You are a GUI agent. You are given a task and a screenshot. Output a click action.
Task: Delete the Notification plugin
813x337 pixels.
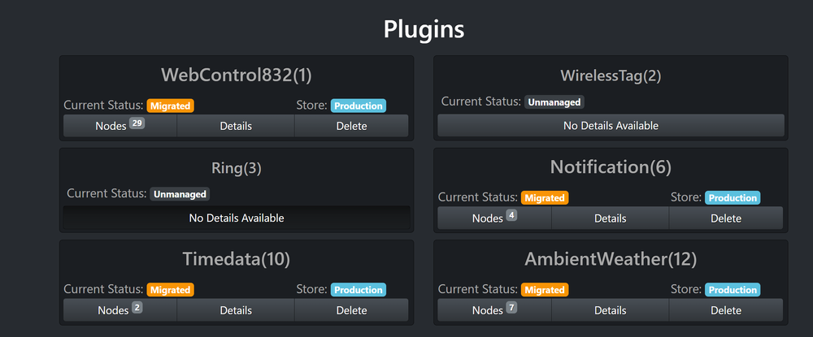click(726, 218)
